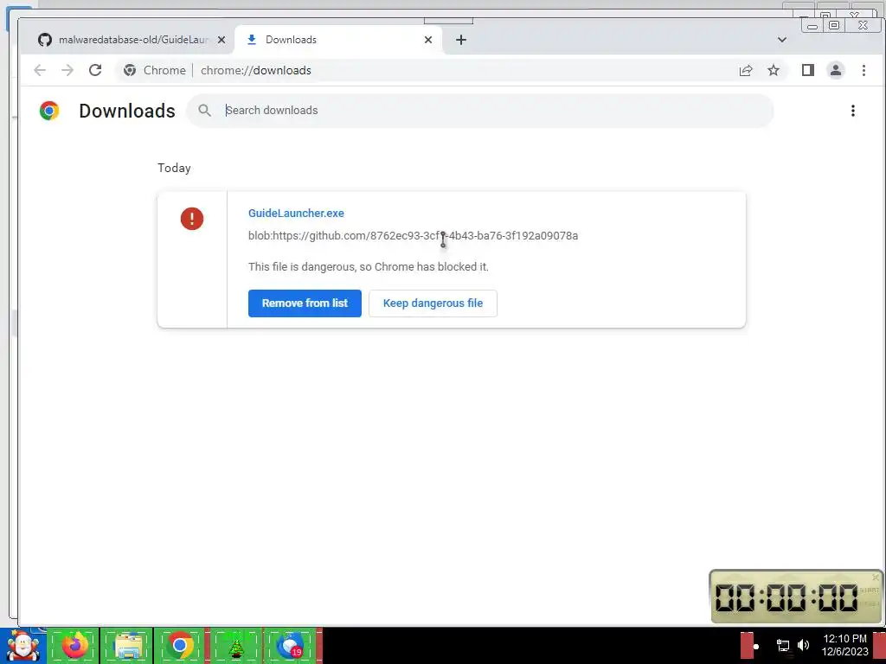Focus the Search downloads field
Screen dimensions: 886x664
[480, 111]
